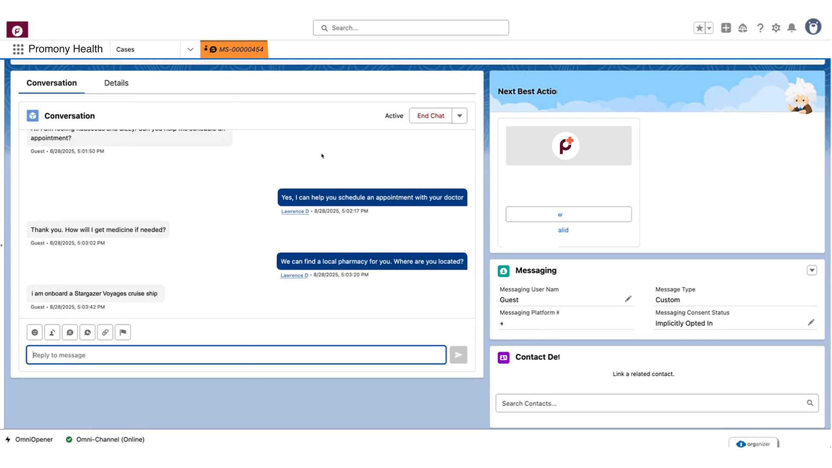Click the favorite star icon in the header
Viewport: 832px width, 468px height.
[699, 27]
